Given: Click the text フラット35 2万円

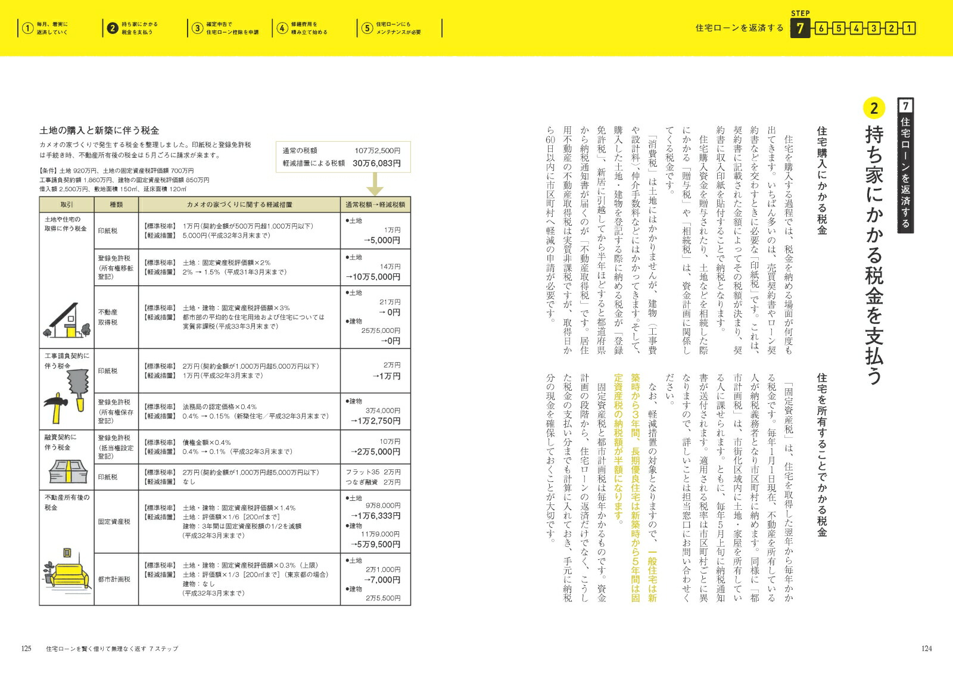Looking at the screenshot, I should (373, 472).
